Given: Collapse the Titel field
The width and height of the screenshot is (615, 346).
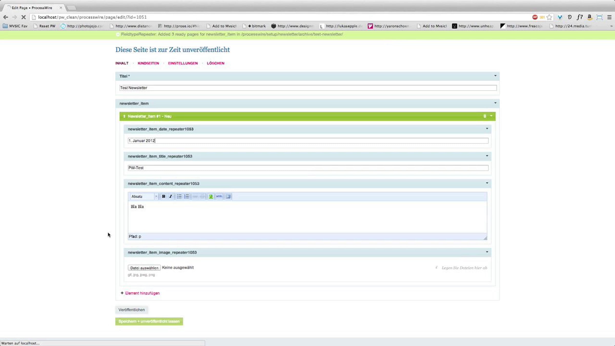Looking at the screenshot, I should click(x=495, y=76).
